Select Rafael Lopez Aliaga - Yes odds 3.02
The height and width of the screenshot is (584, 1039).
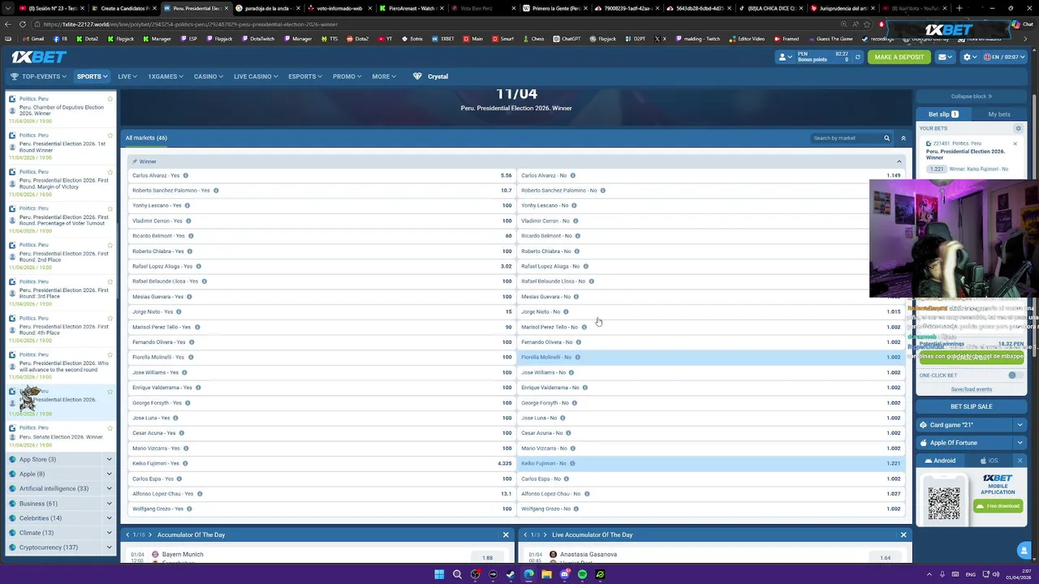point(321,266)
